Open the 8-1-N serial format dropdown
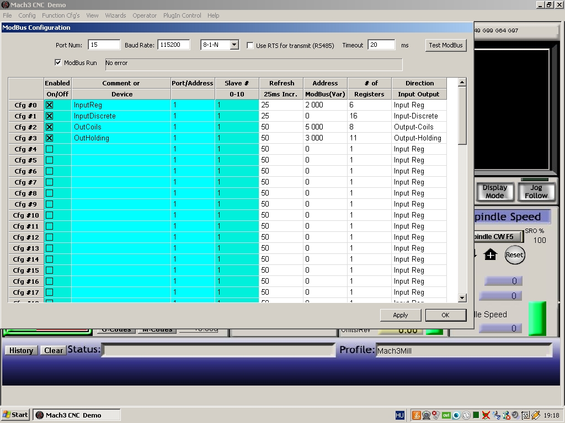 click(234, 45)
